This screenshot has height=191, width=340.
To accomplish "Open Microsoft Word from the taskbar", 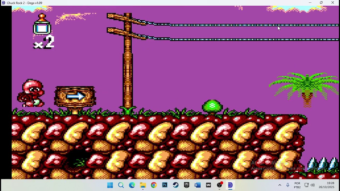I will [x=197, y=185].
